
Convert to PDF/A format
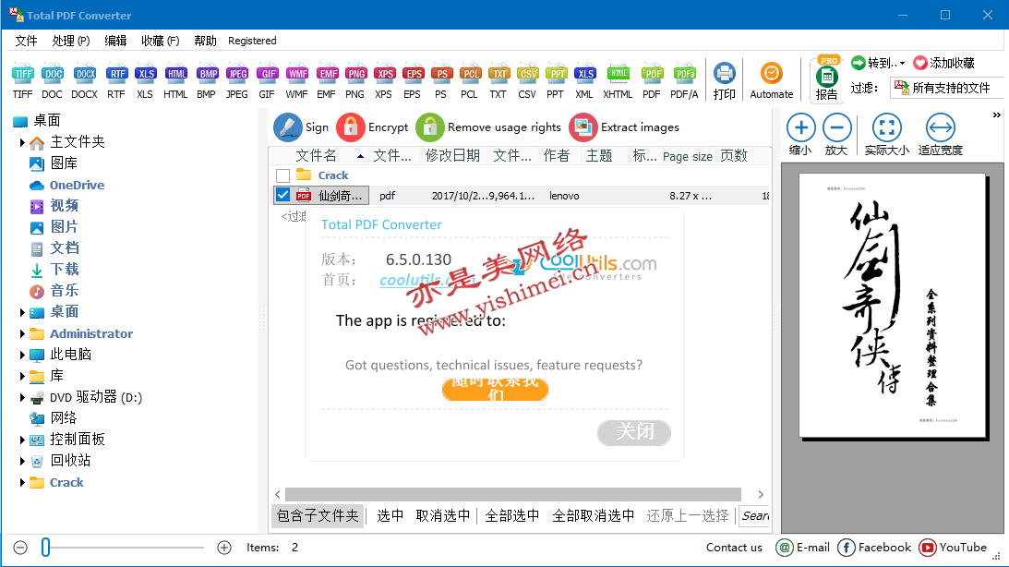coord(685,82)
